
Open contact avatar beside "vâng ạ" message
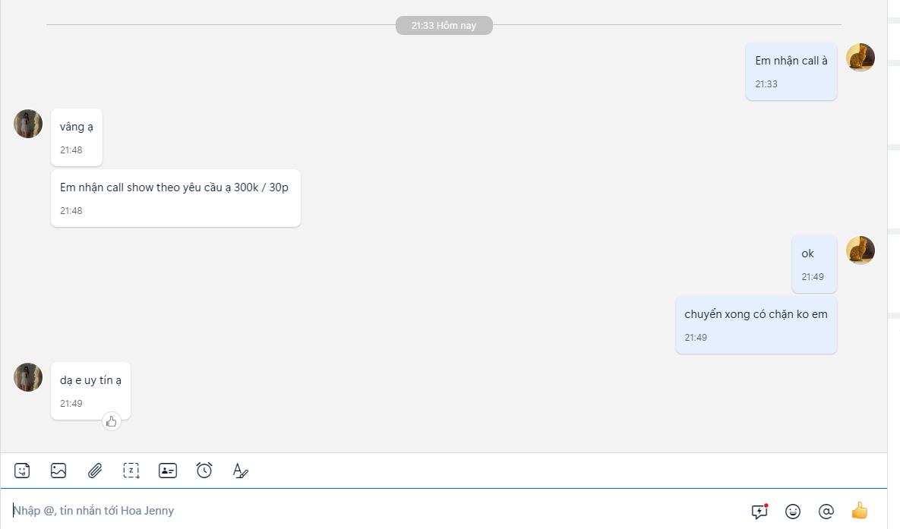(x=28, y=124)
